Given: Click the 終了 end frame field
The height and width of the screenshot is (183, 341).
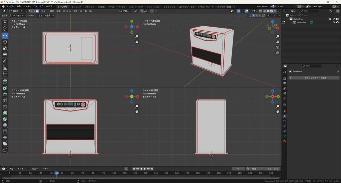Looking at the screenshot, I should [272, 169].
